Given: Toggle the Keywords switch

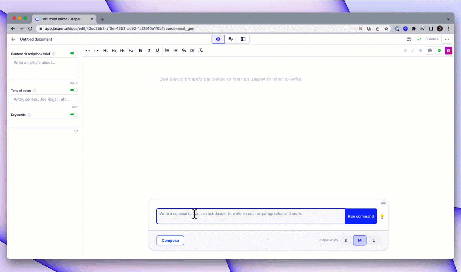Looking at the screenshot, I should 74,115.
